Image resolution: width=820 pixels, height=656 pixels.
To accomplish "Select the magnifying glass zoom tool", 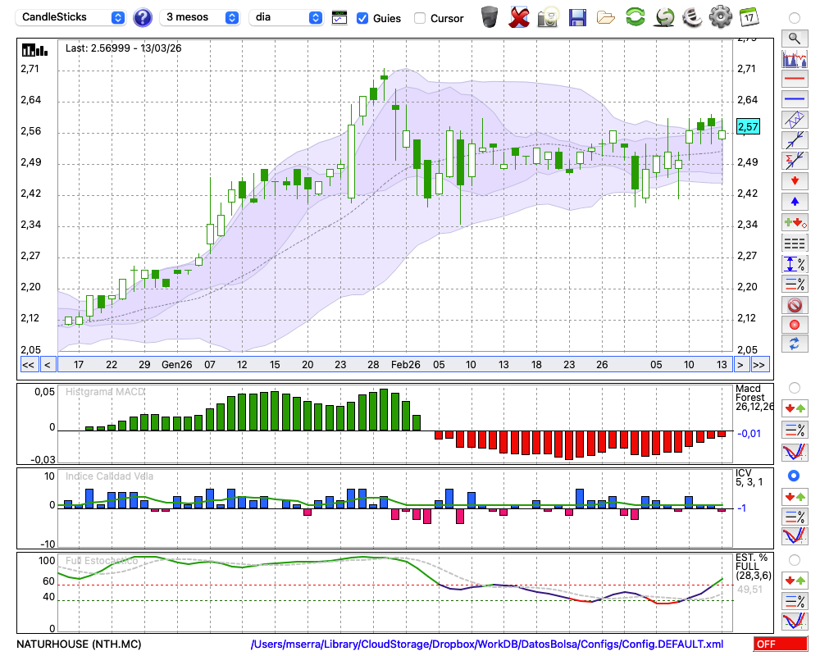I will pyautogui.click(x=794, y=38).
